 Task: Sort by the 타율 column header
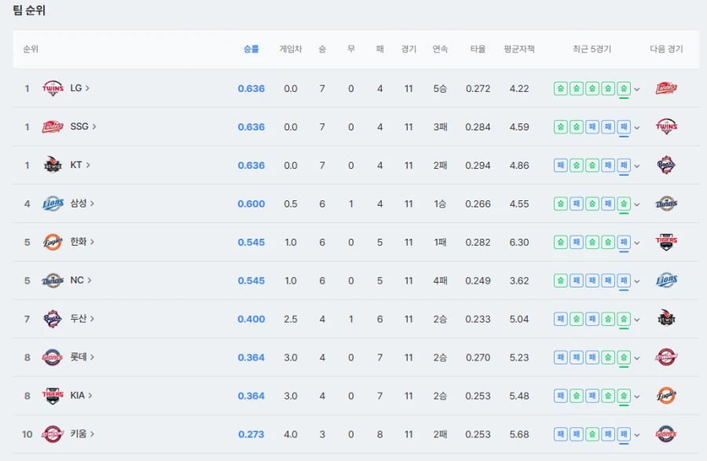[x=478, y=49]
